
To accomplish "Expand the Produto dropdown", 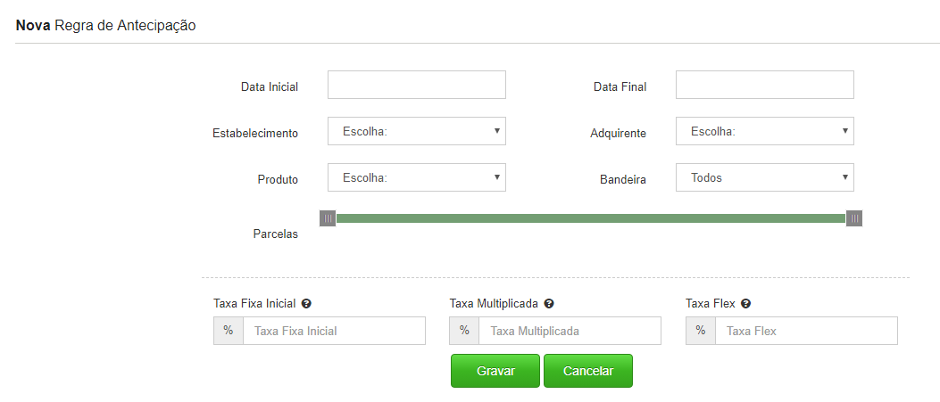I will 417,177.
